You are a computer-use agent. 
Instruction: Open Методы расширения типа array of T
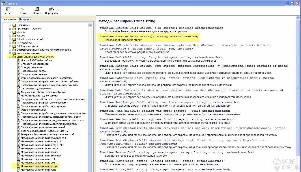click(x=41, y=141)
